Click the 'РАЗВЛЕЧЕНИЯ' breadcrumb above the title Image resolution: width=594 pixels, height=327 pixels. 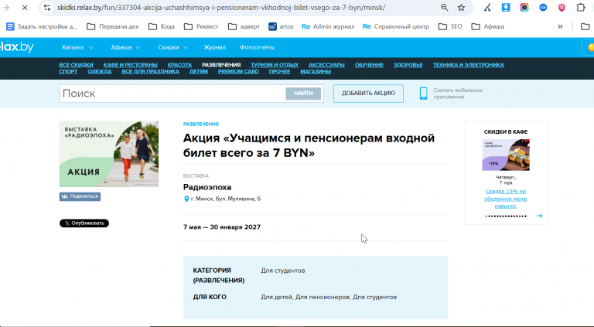click(x=201, y=124)
